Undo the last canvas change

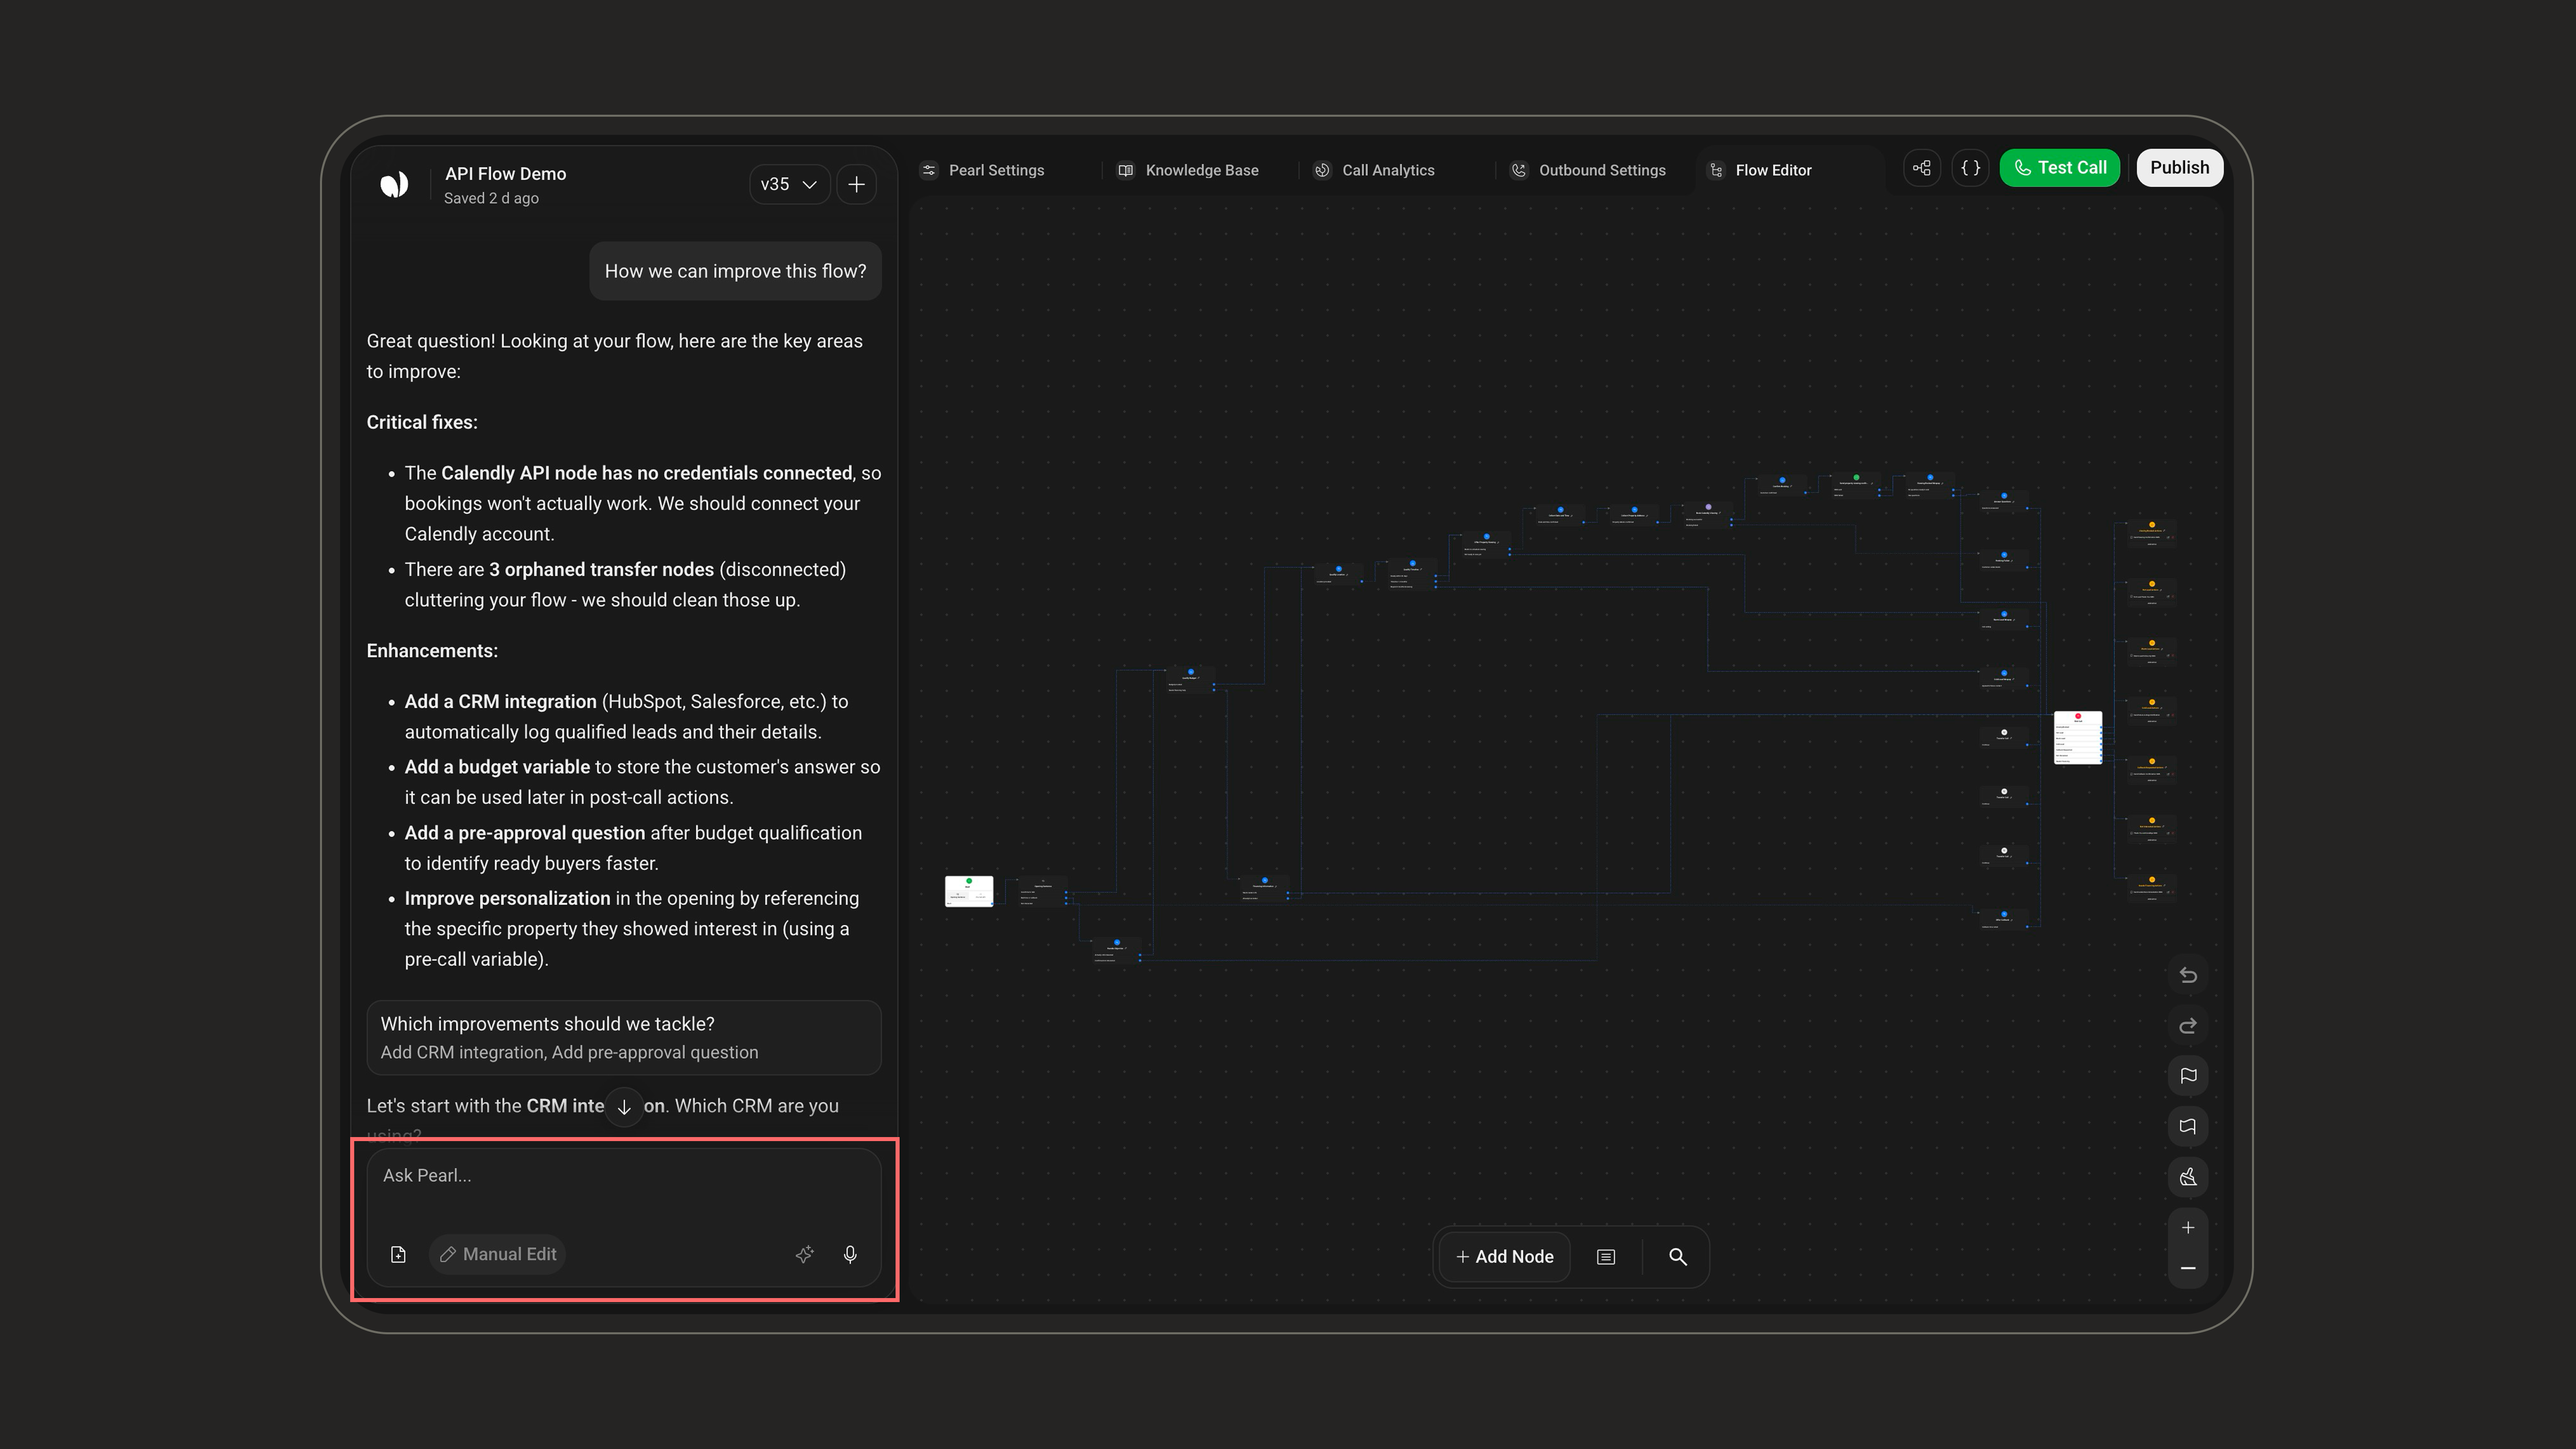tap(2188, 975)
